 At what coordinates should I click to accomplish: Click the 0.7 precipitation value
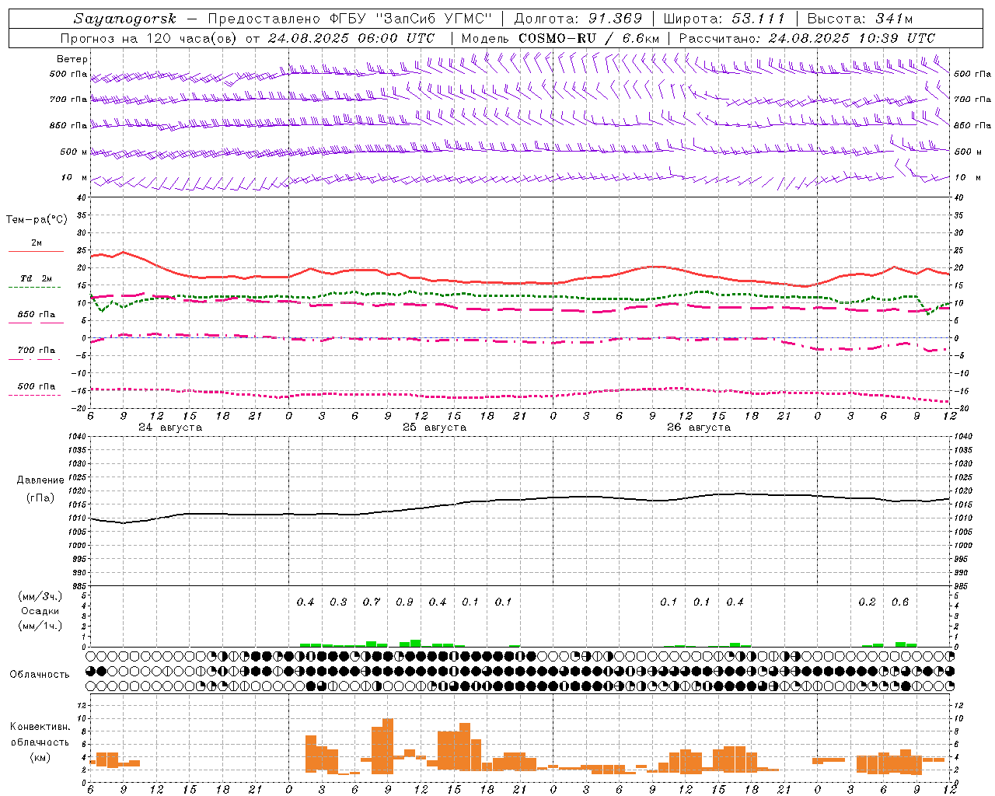pyautogui.click(x=372, y=602)
